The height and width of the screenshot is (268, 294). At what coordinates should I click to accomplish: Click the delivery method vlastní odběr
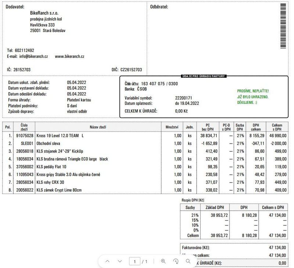77,112
